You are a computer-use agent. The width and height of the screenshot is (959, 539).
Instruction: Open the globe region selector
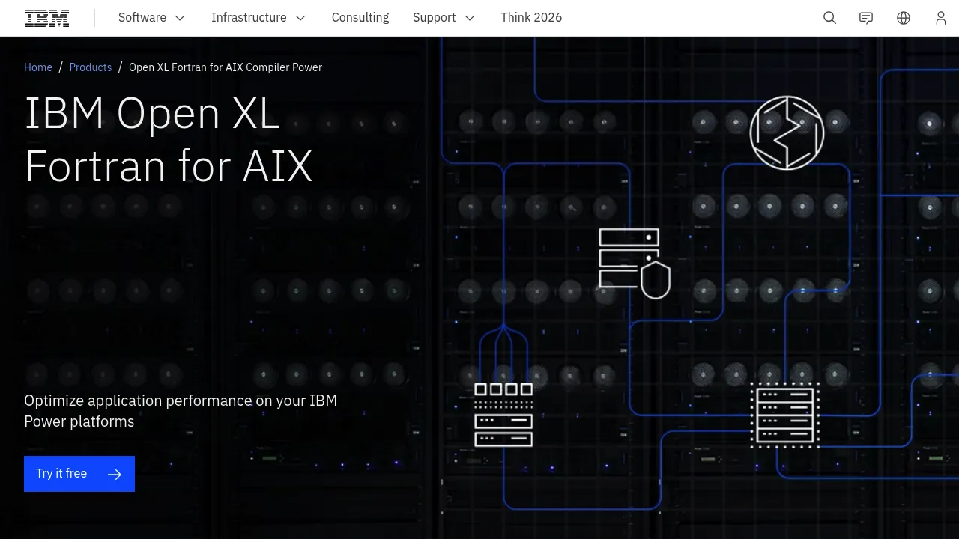pyautogui.click(x=904, y=18)
